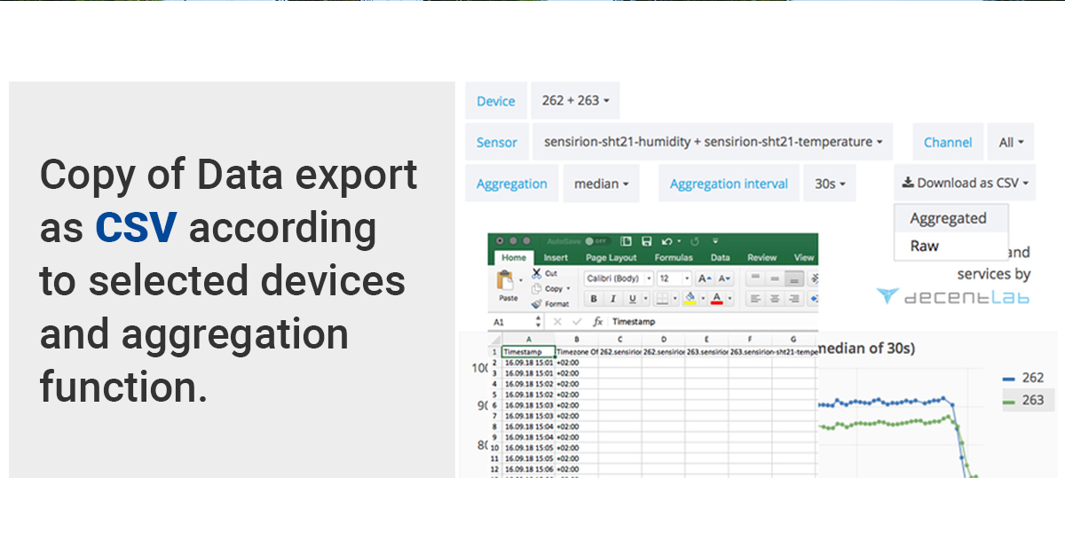Image resolution: width=1065 pixels, height=556 pixels.
Task: Open the 30s aggregation interval dropdown
Action: pyautogui.click(x=830, y=184)
